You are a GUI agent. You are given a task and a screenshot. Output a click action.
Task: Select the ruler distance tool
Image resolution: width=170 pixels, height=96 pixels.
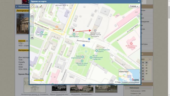click(41, 6)
